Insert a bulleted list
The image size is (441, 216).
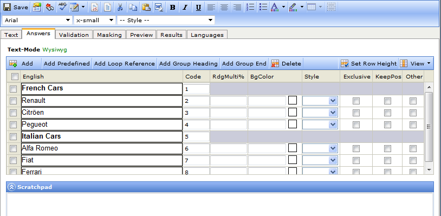tap(263, 7)
